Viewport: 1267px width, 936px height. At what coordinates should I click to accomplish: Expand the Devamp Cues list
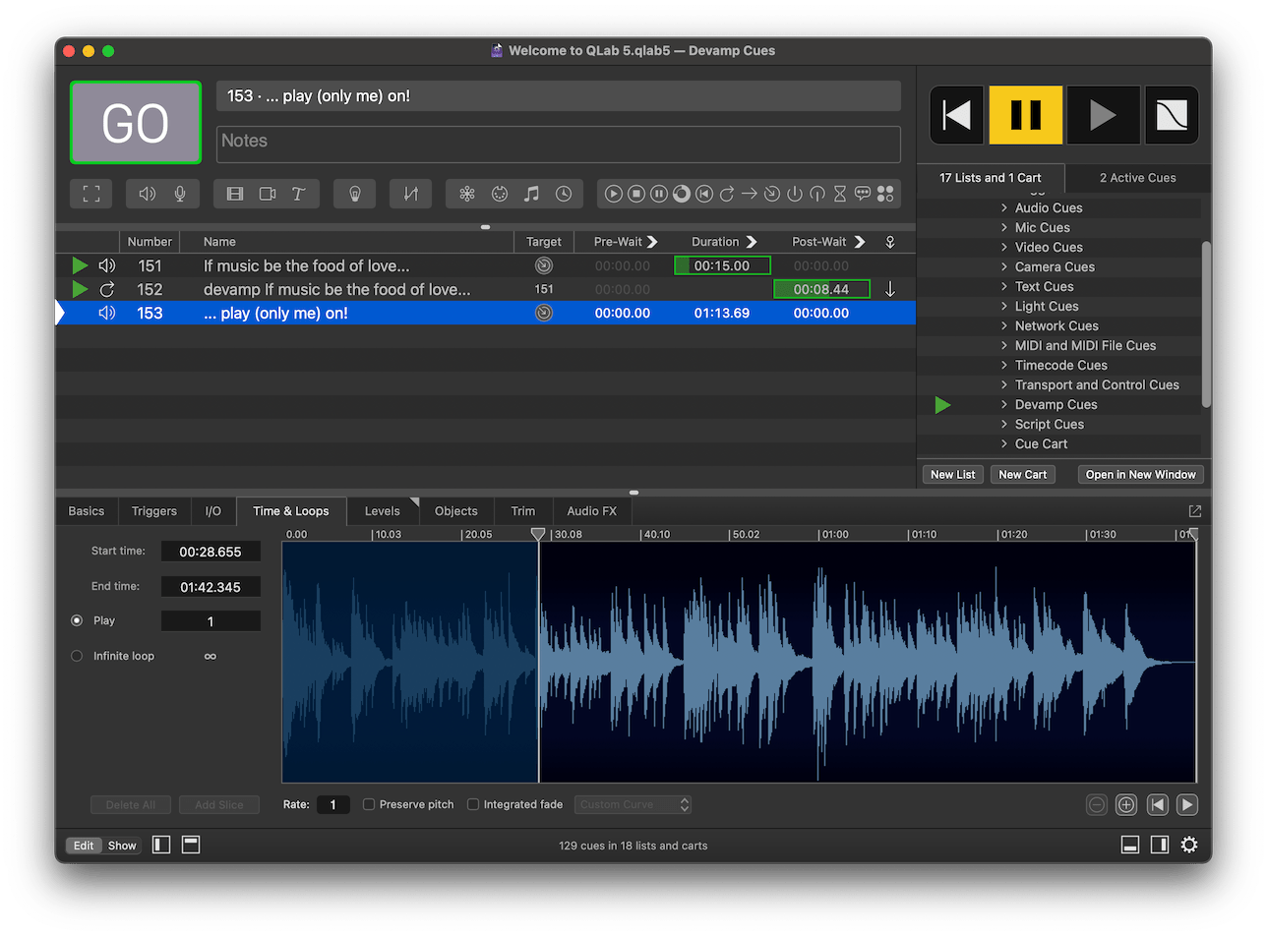coord(1002,404)
